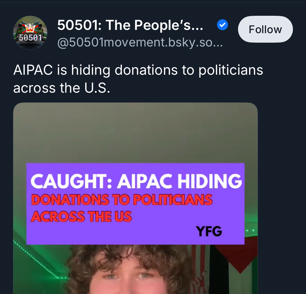The width and height of the screenshot is (306, 294).
Task: Click the "CAUGHT: AIPAC HIDING" white headline
Action: (136, 181)
